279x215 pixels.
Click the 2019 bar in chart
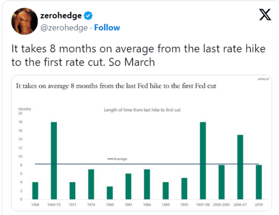pyautogui.click(x=259, y=182)
